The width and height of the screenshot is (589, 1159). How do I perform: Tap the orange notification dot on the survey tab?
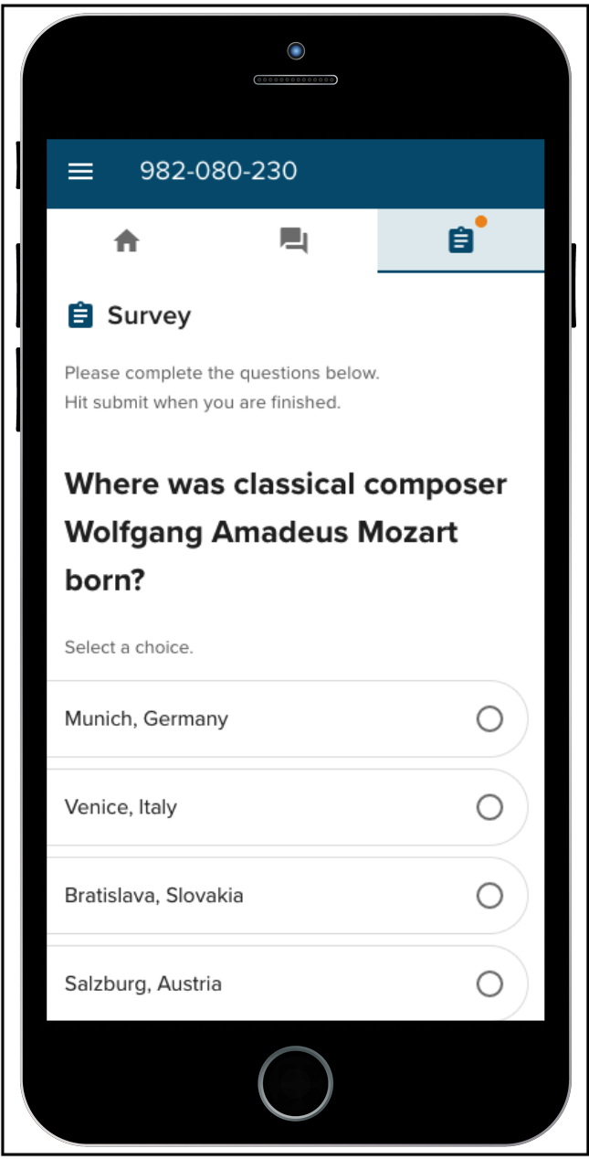[481, 220]
